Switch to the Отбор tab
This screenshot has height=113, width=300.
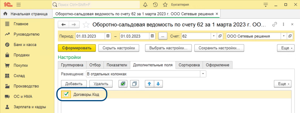tap(95, 65)
